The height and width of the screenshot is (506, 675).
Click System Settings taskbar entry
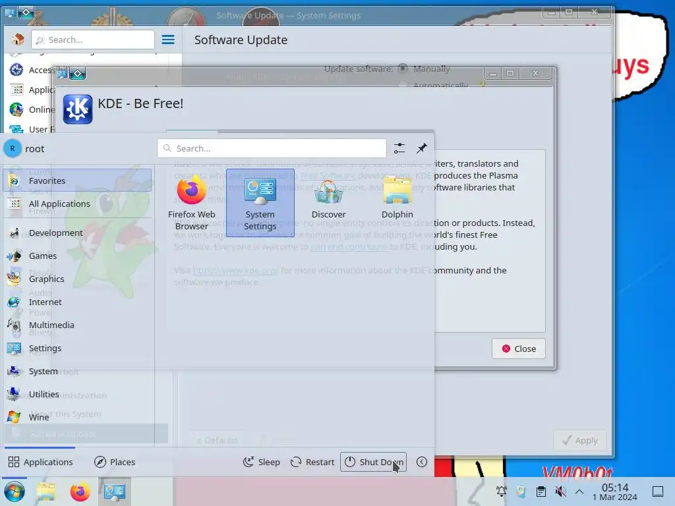tap(115, 492)
